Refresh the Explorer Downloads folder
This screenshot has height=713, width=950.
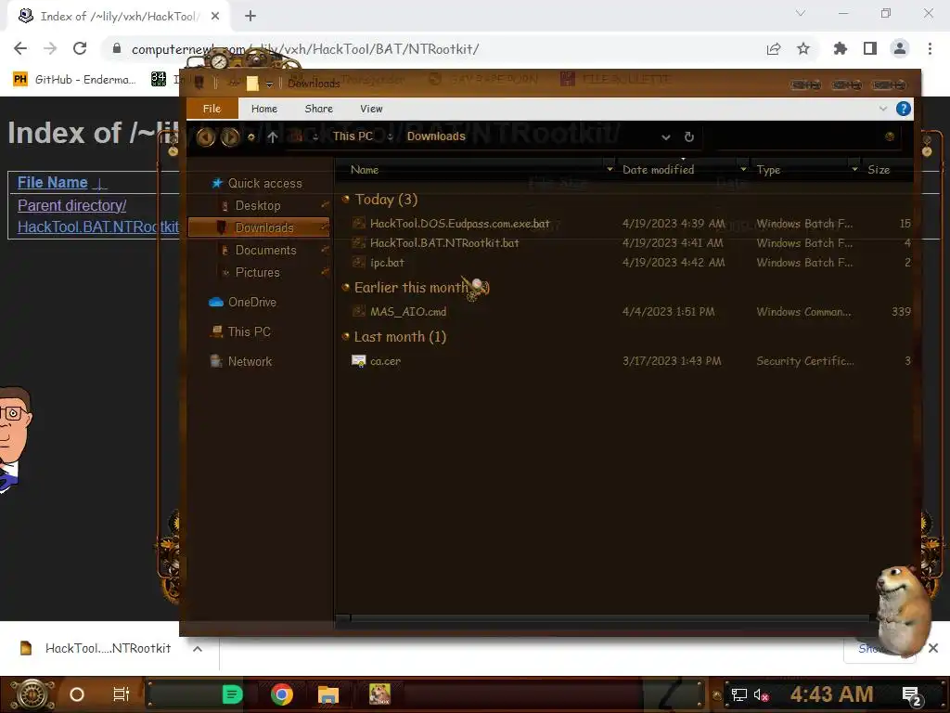point(689,137)
